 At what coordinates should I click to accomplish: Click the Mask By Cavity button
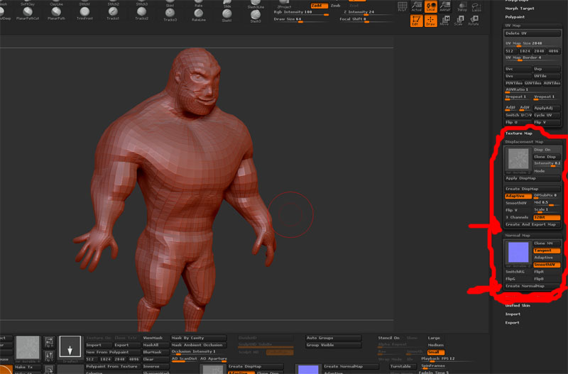[198, 338]
